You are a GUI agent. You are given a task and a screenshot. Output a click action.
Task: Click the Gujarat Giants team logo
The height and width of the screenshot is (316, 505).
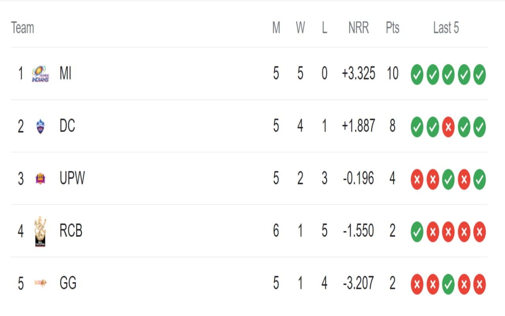(40, 283)
